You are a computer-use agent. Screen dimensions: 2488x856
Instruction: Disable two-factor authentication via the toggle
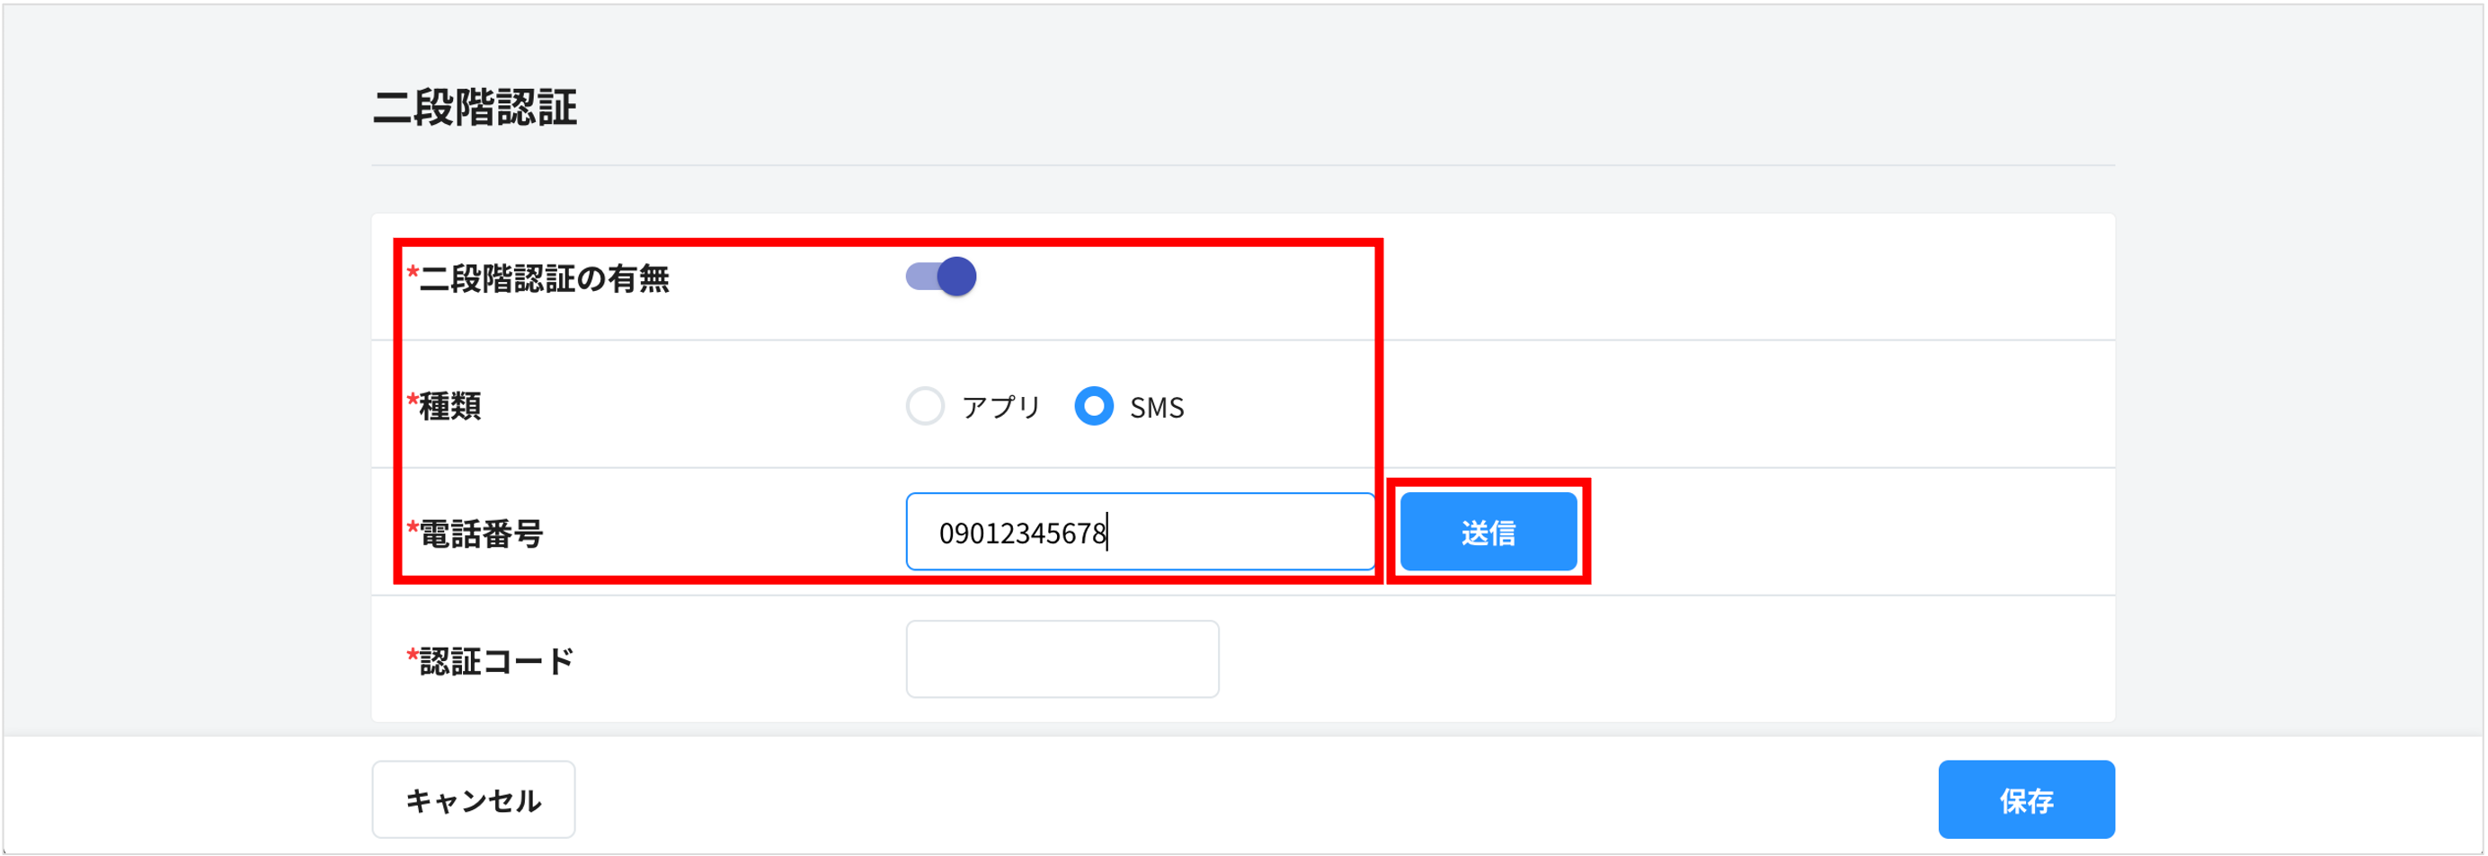tap(941, 276)
